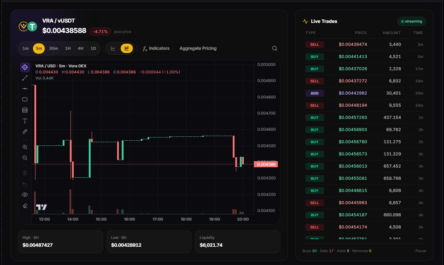Select the 1D timeframe

pos(93,48)
